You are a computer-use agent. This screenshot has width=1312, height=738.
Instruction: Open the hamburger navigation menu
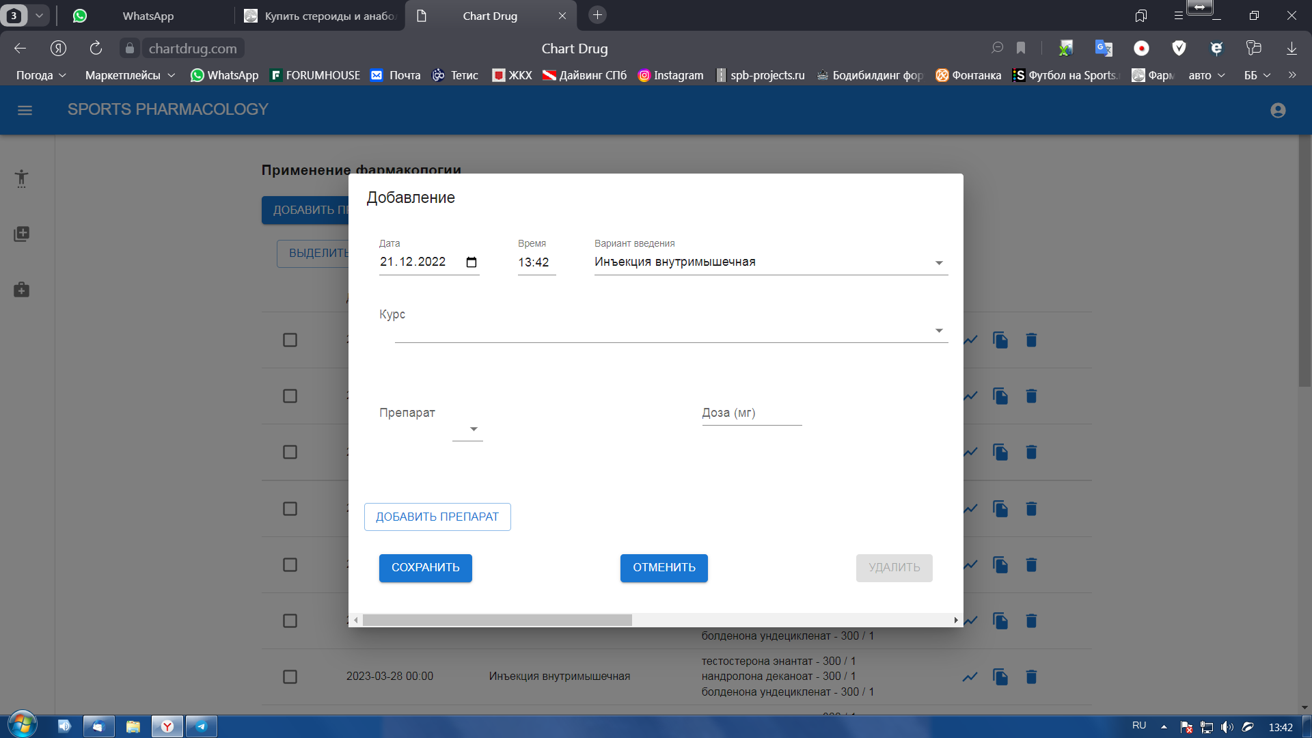tap(25, 110)
